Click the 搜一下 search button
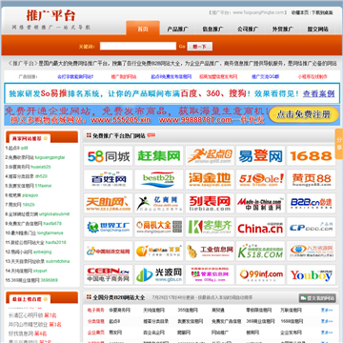Viewport: 343px width, 343px height. pyautogui.click(x=199, y=47)
